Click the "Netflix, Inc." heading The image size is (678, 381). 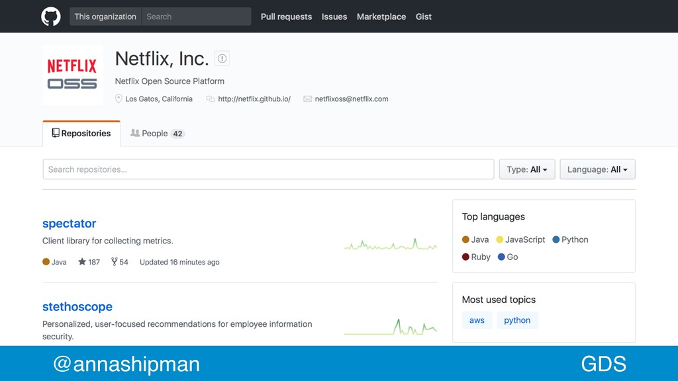click(162, 59)
